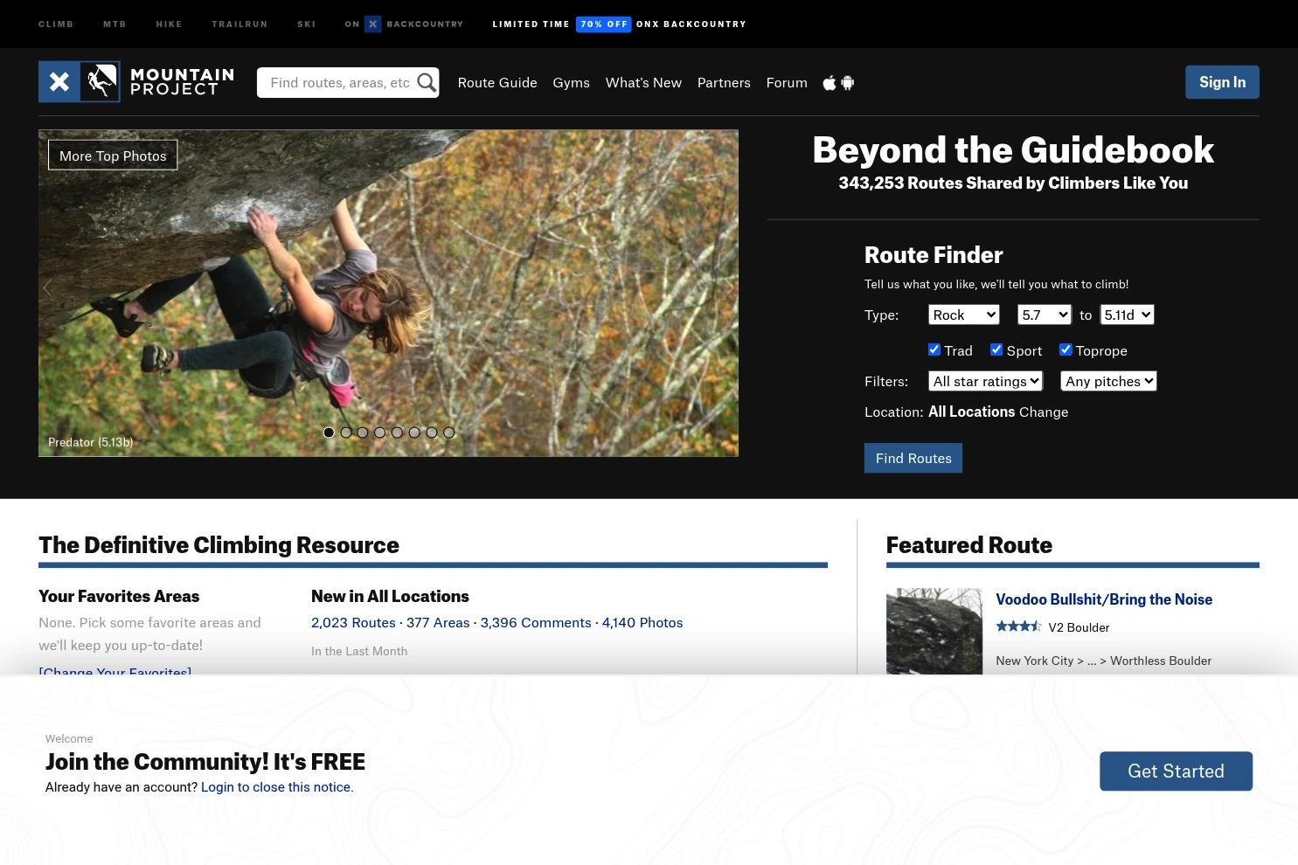The height and width of the screenshot is (865, 1298).
Task: Select the second carousel dot
Action: tap(346, 432)
